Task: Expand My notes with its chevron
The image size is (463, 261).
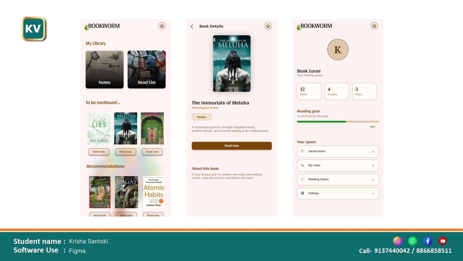Action: tap(373, 166)
